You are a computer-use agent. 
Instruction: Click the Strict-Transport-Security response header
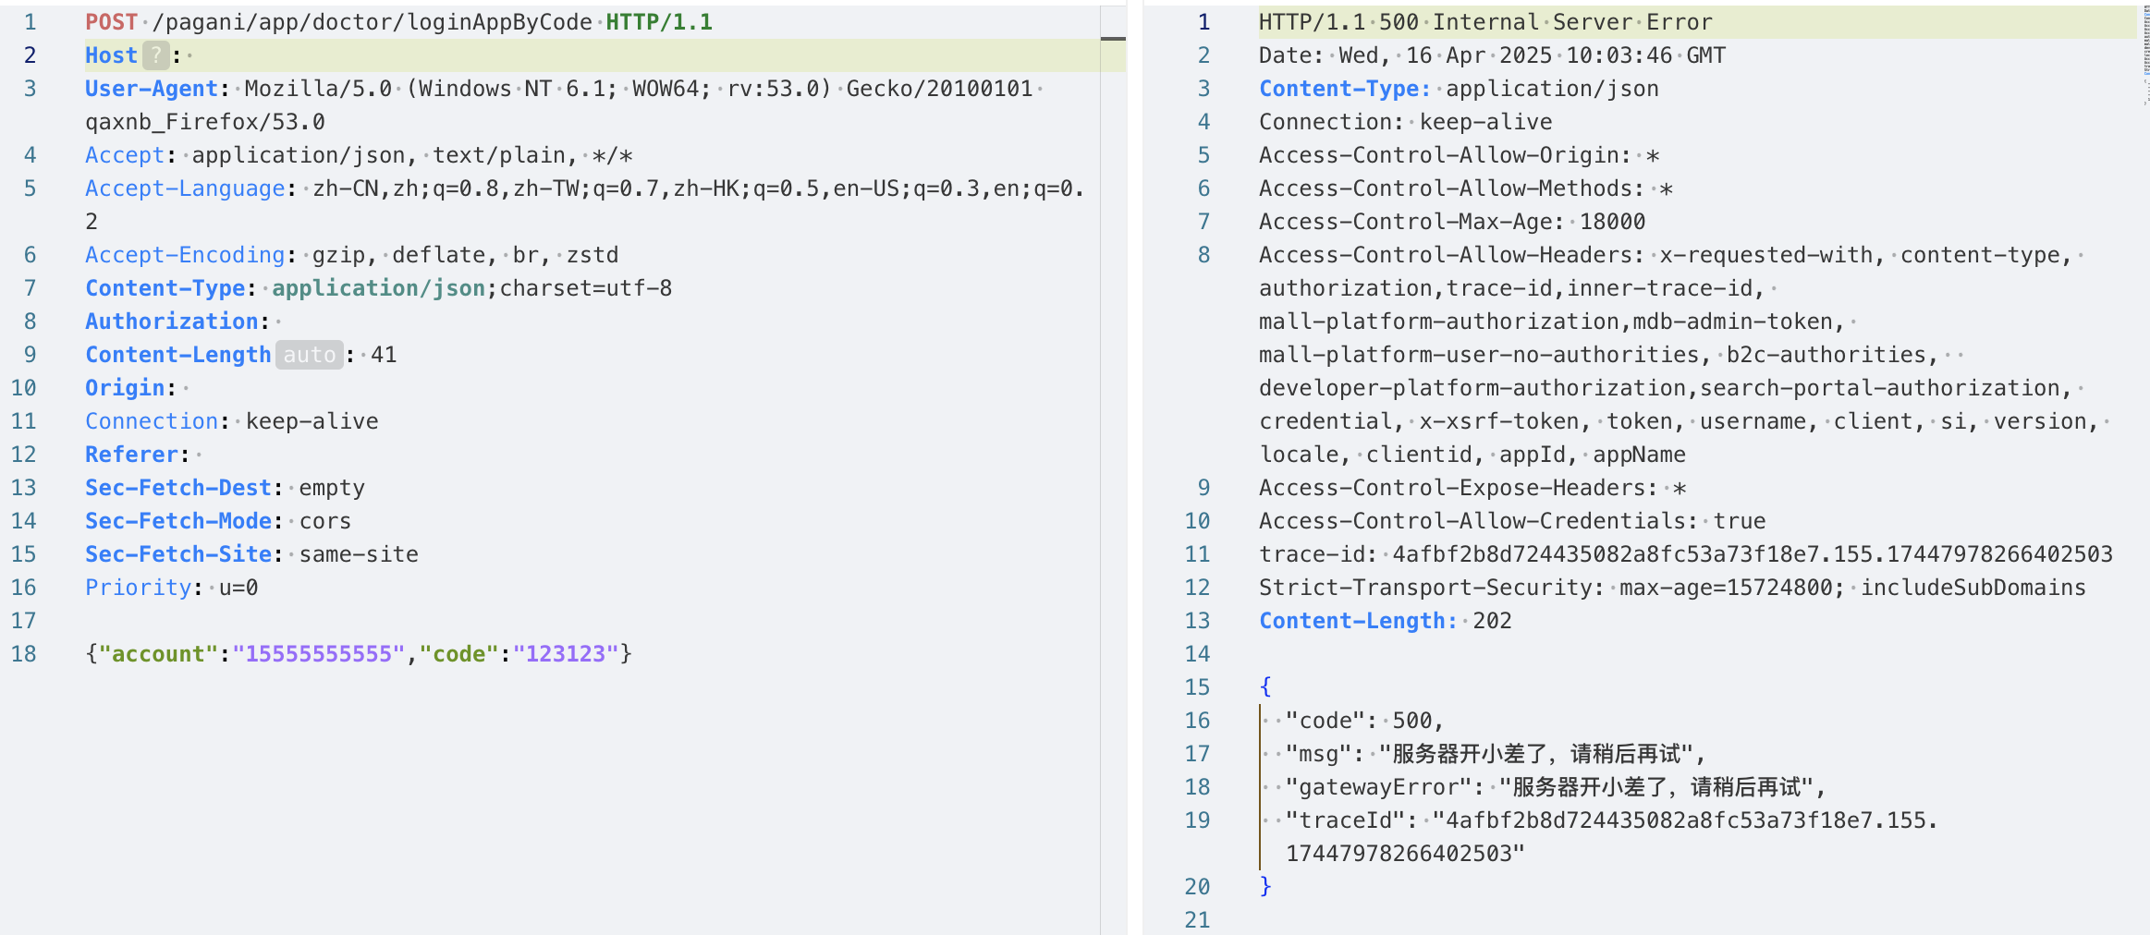(x=1425, y=588)
